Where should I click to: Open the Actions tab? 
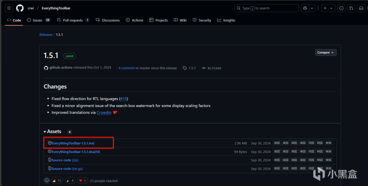pyautogui.click(x=135, y=20)
